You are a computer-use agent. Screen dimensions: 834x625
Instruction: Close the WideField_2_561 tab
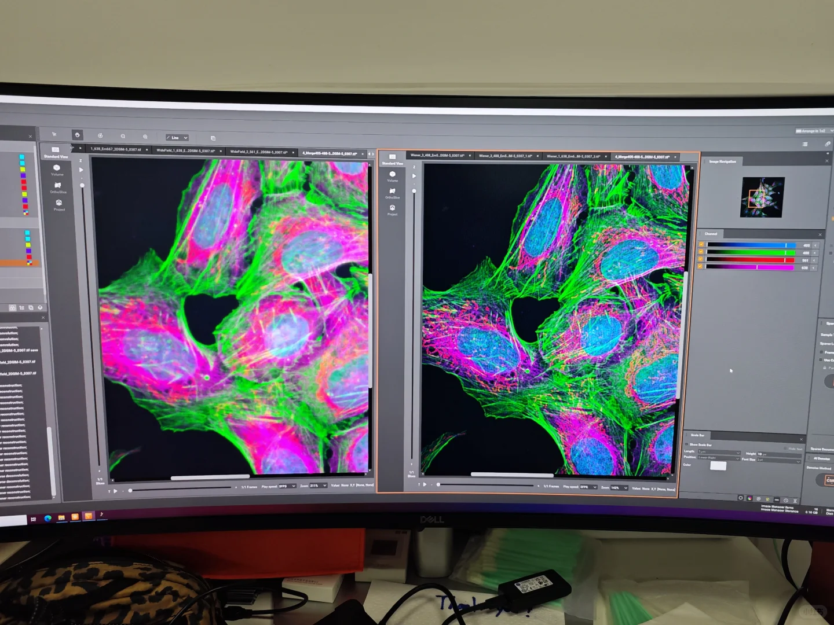pyautogui.click(x=294, y=153)
